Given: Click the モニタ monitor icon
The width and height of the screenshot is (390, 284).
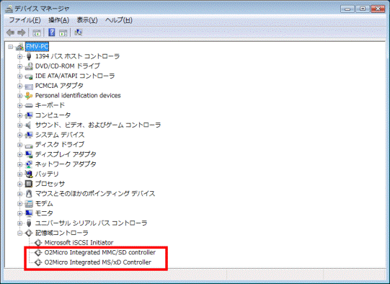Looking at the screenshot, I should [29, 213].
